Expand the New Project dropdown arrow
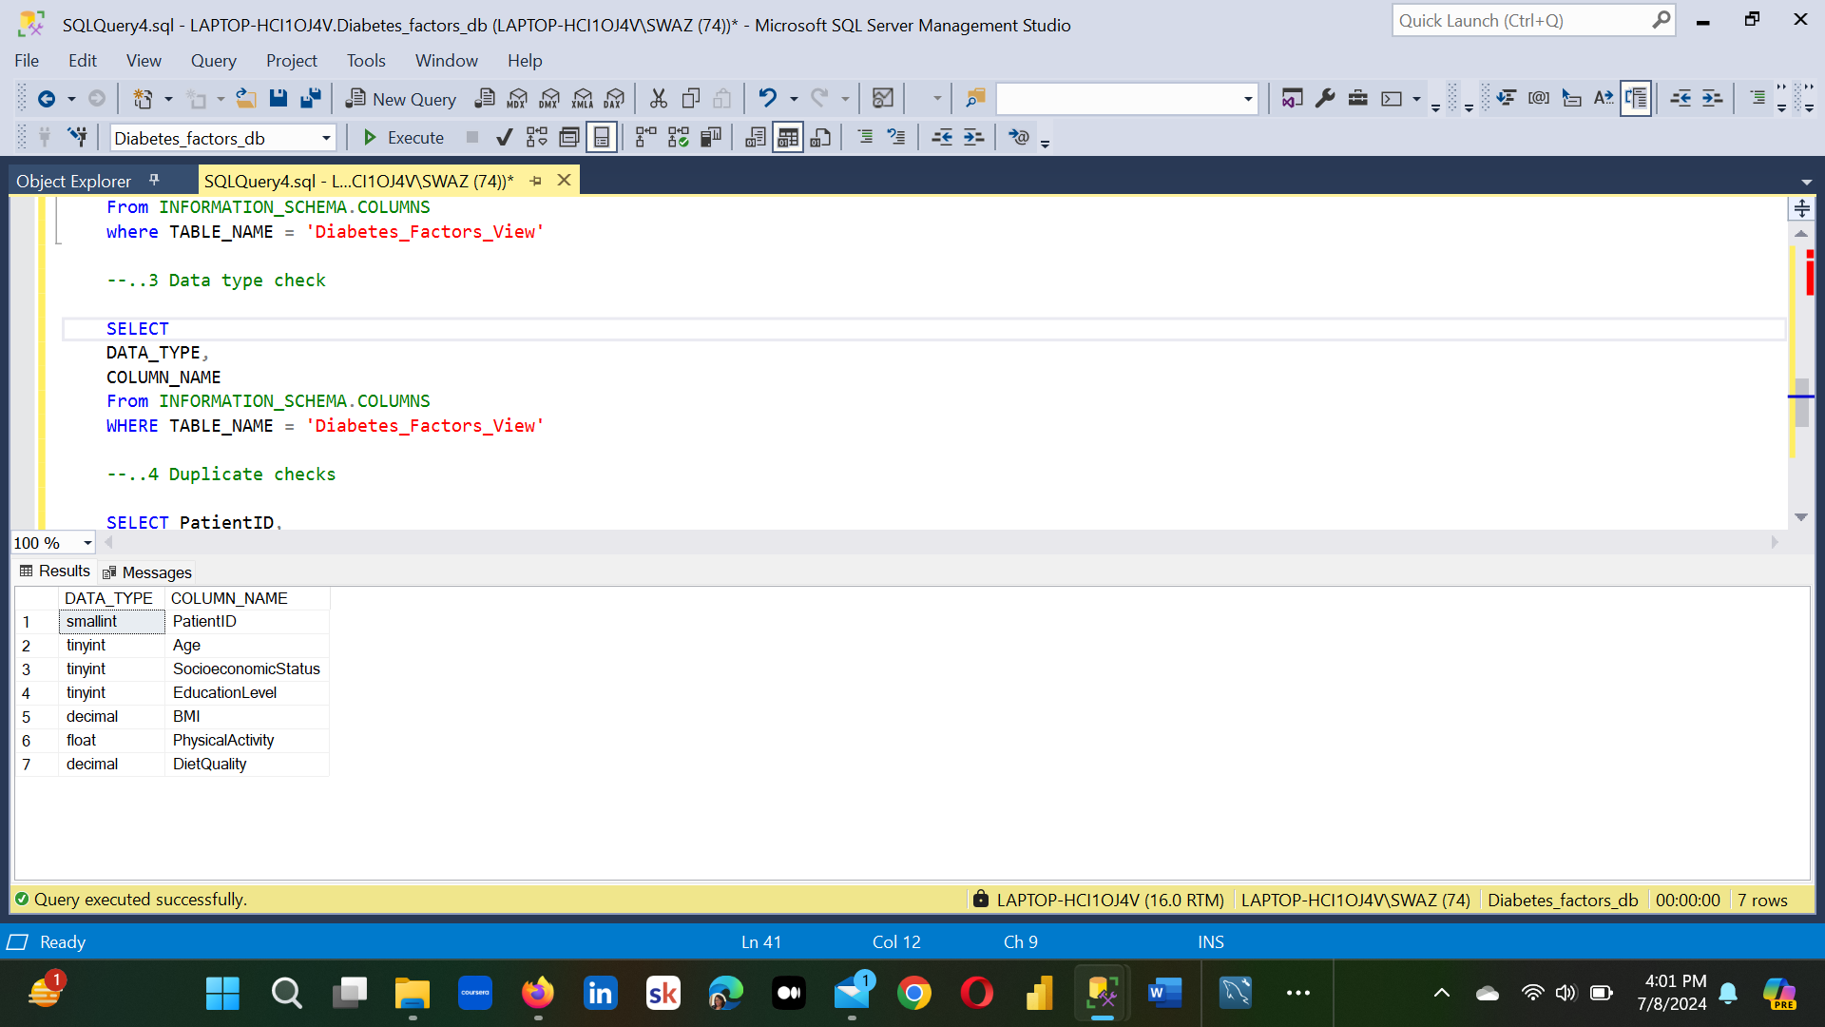 (x=168, y=99)
